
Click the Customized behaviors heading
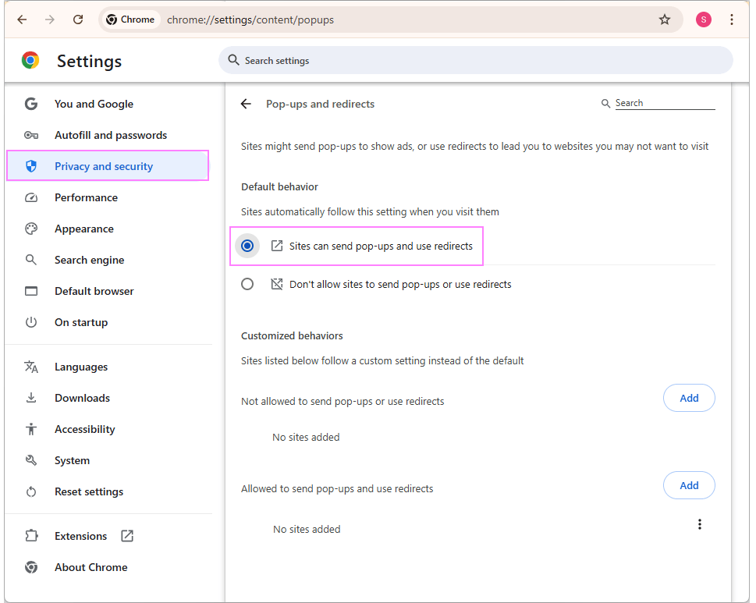pyautogui.click(x=292, y=335)
